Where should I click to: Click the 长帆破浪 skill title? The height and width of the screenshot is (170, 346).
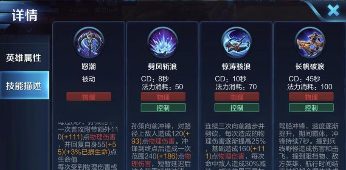[310, 67]
